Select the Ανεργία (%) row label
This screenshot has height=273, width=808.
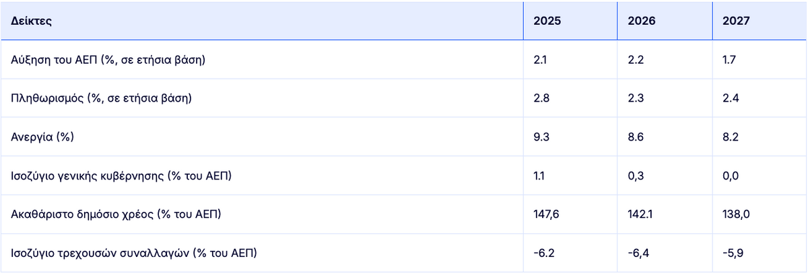[x=42, y=137]
